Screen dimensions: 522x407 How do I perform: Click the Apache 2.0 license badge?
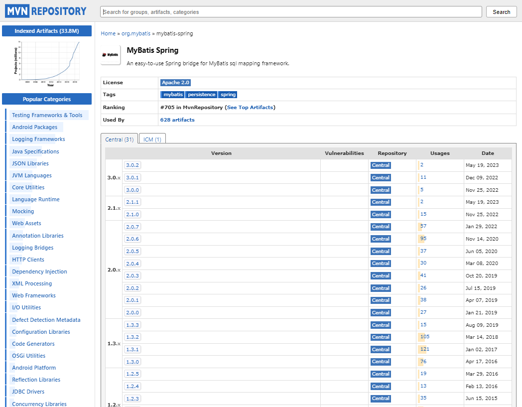[x=175, y=83]
